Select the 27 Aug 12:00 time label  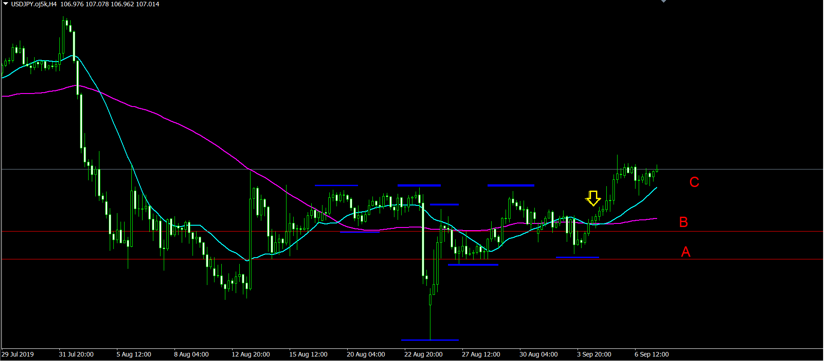click(x=481, y=354)
